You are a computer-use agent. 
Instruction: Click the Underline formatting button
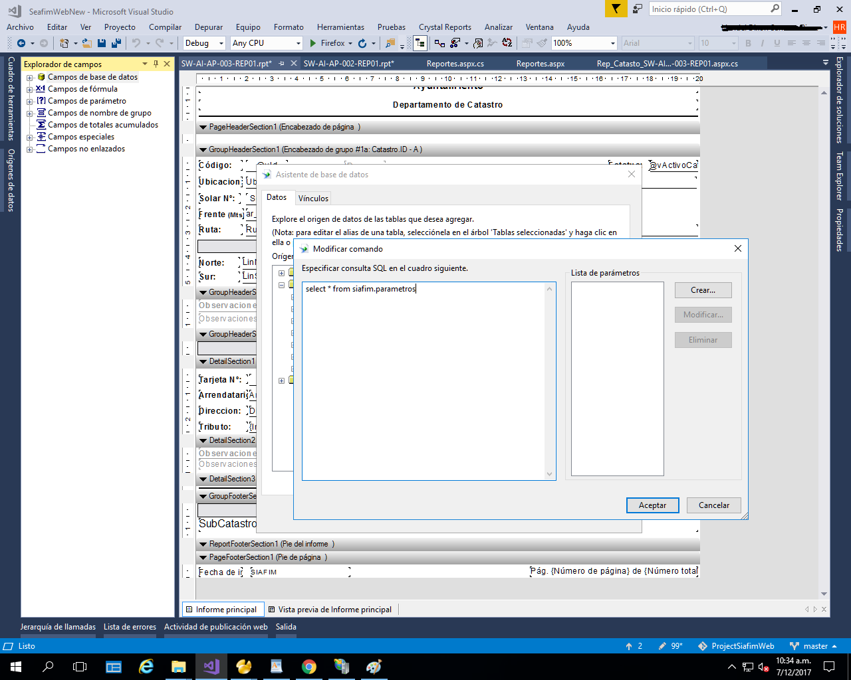pyautogui.click(x=777, y=43)
